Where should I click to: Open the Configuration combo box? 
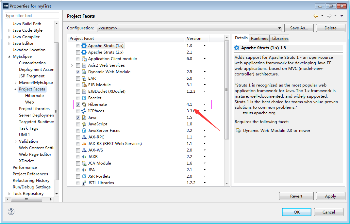coord(189,28)
